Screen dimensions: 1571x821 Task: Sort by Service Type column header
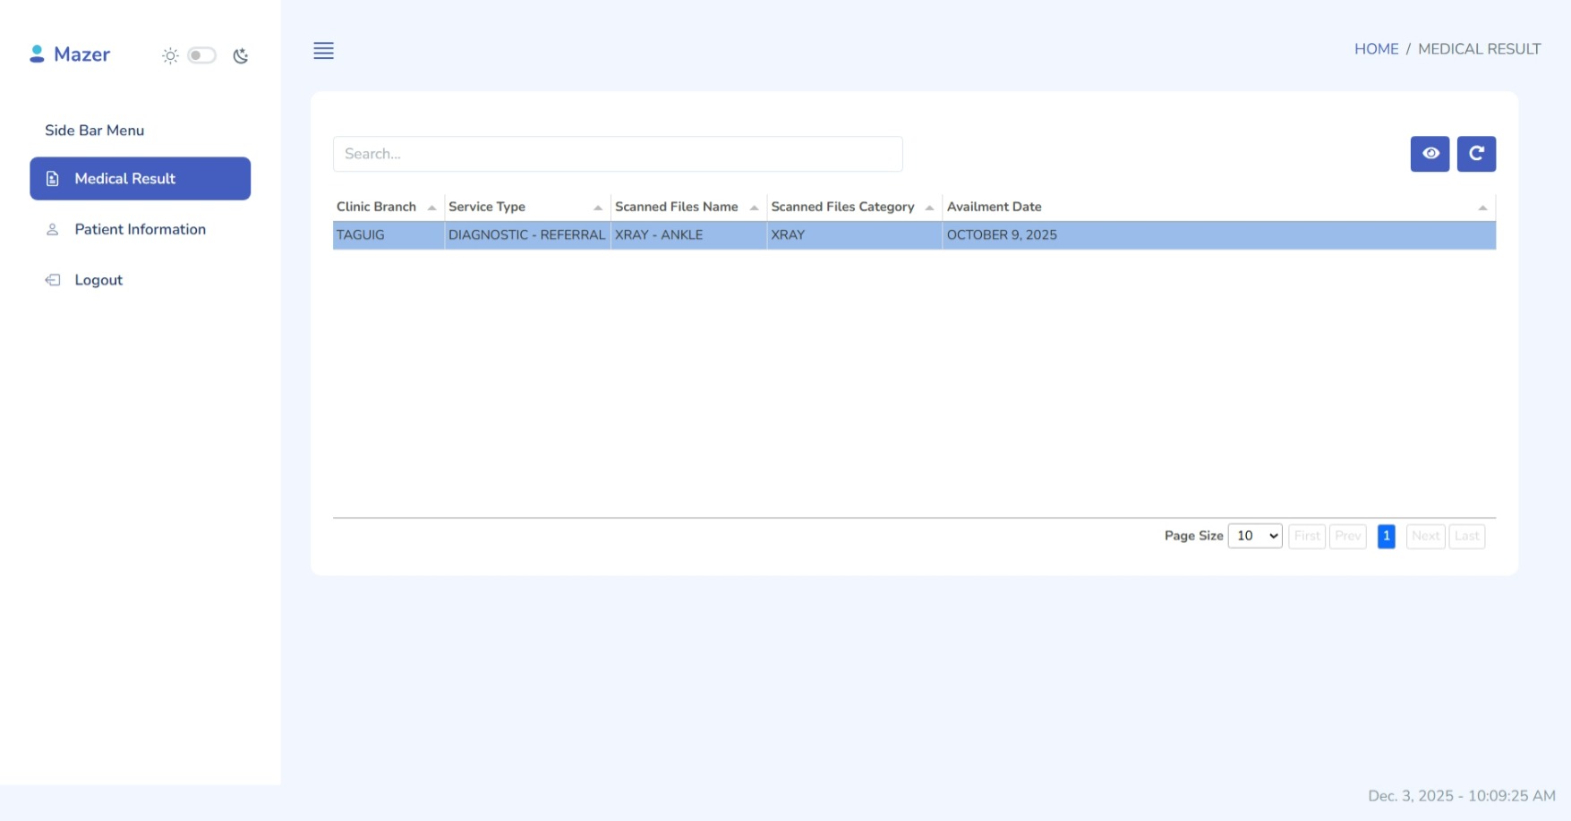[x=487, y=207]
